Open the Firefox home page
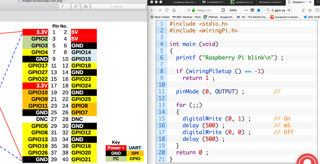The height and width of the screenshot is (164, 320). coord(174,10)
